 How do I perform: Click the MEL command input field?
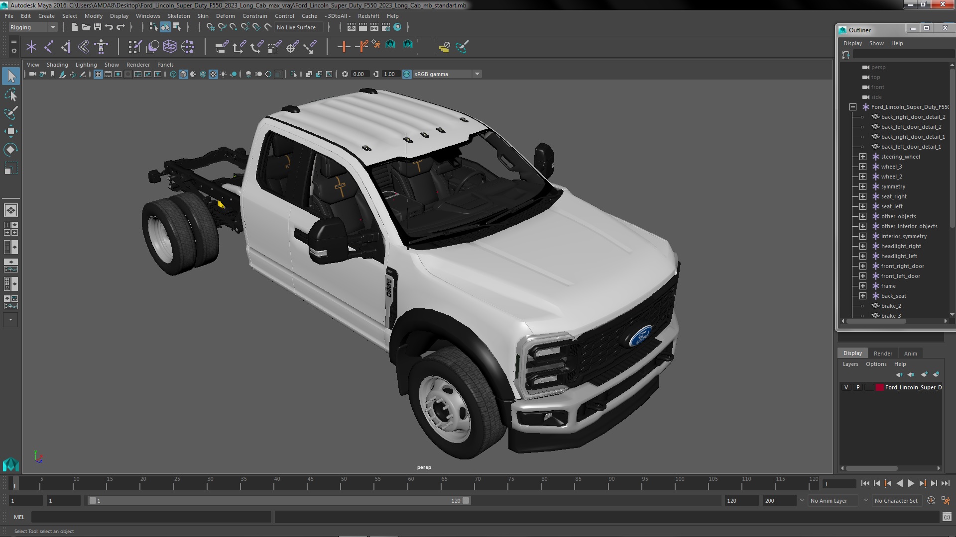(151, 517)
